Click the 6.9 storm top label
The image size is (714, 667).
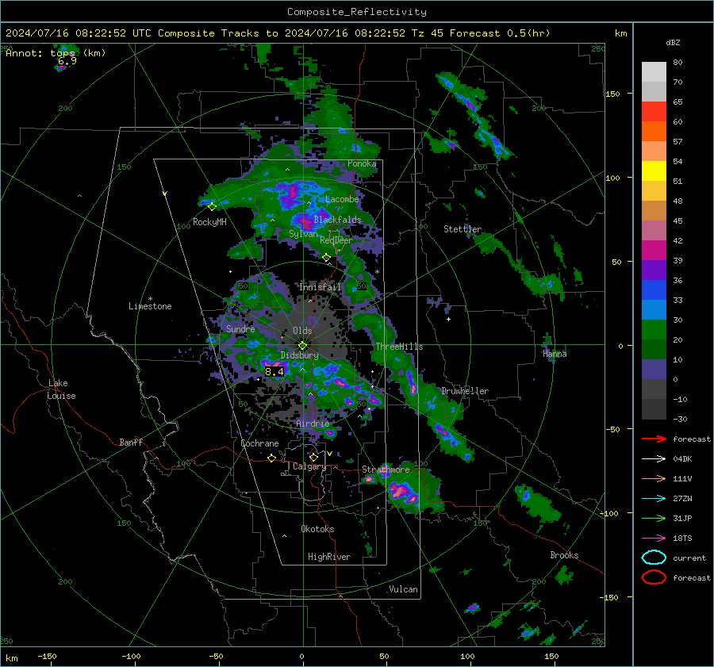67,61
